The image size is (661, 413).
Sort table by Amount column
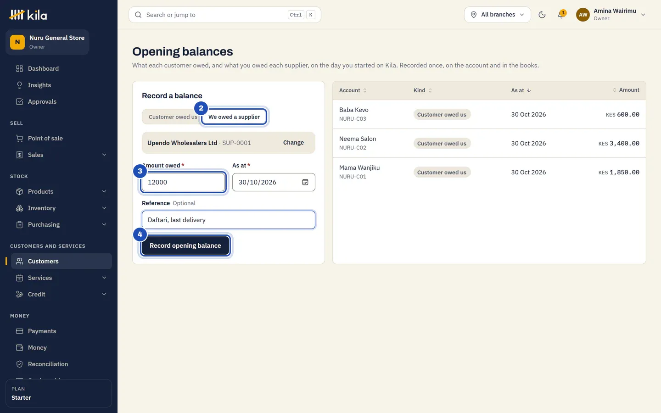[626, 90]
